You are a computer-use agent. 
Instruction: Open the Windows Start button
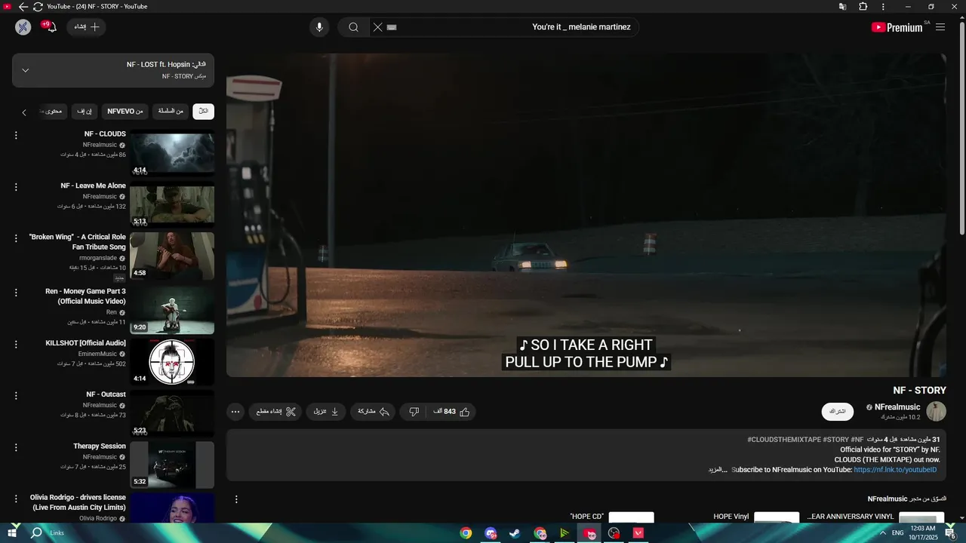(12, 532)
